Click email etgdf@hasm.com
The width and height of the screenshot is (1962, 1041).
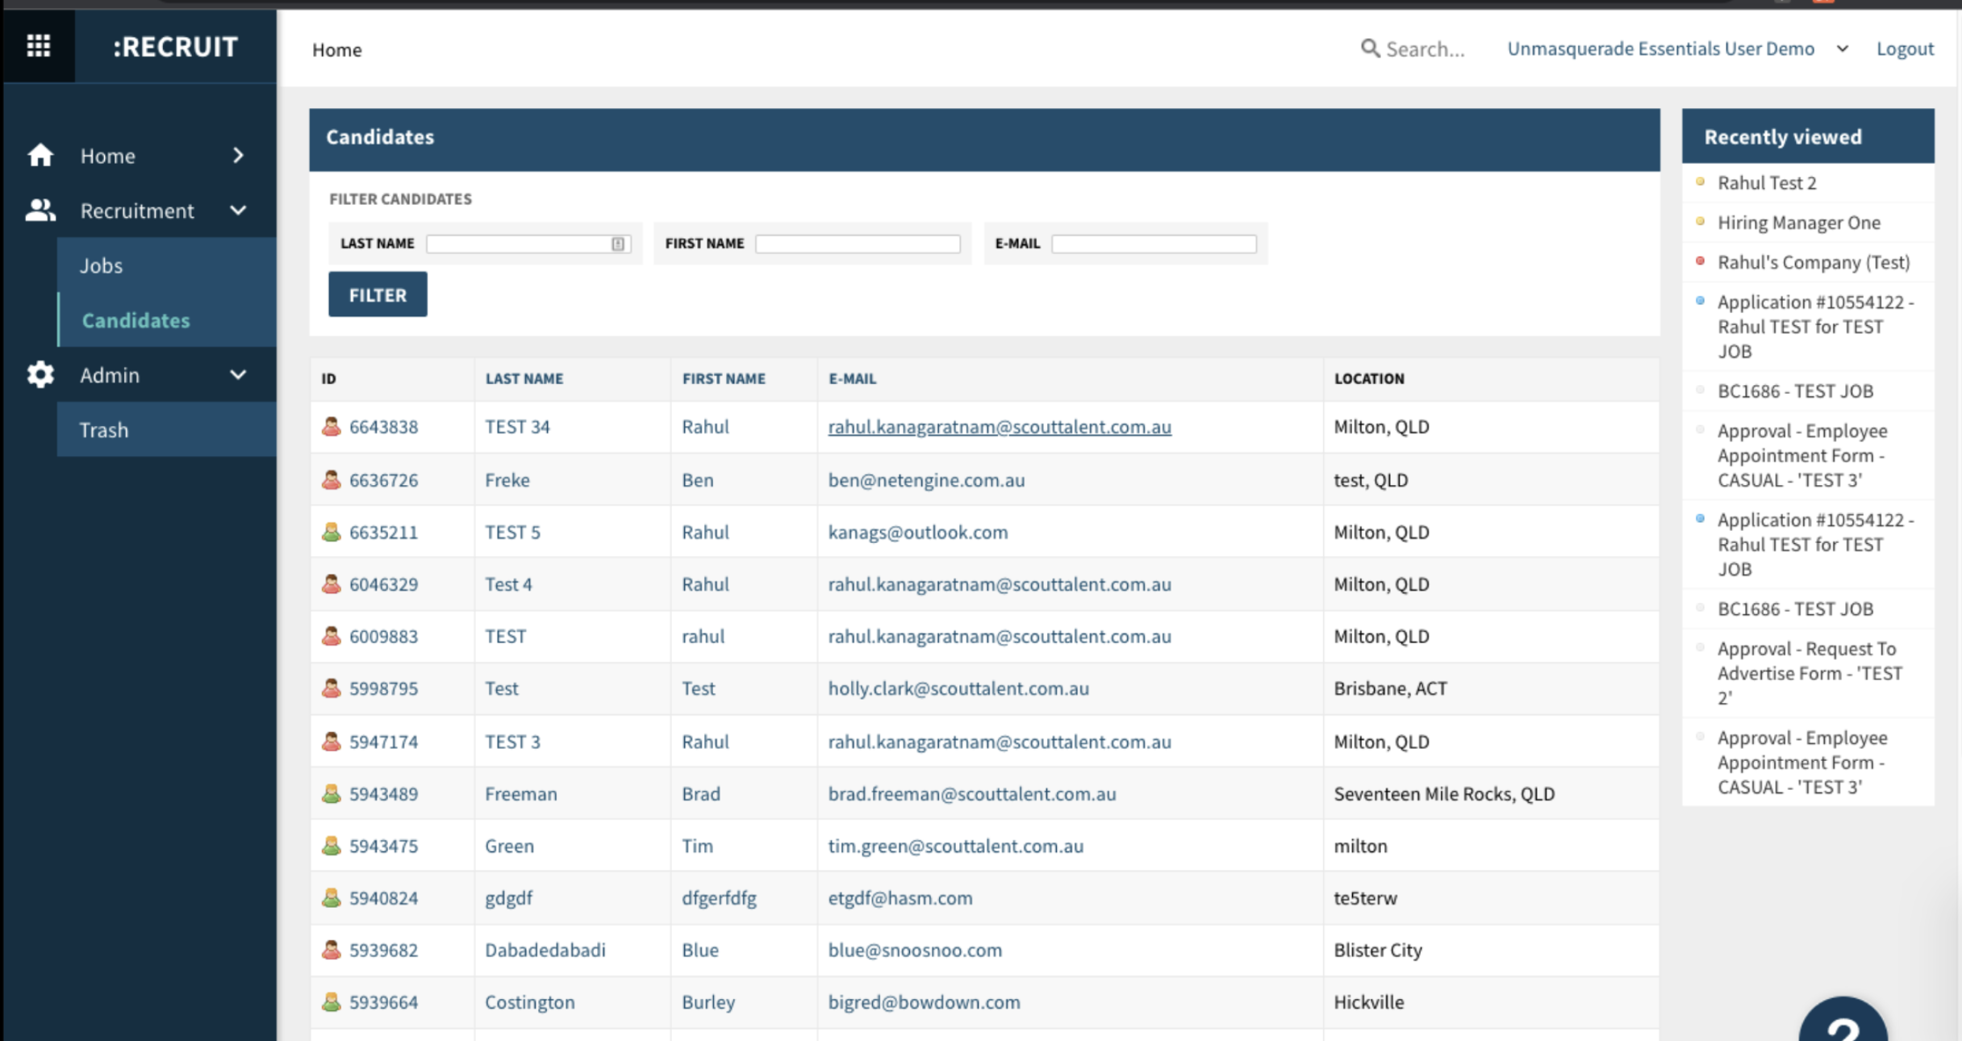coord(900,898)
